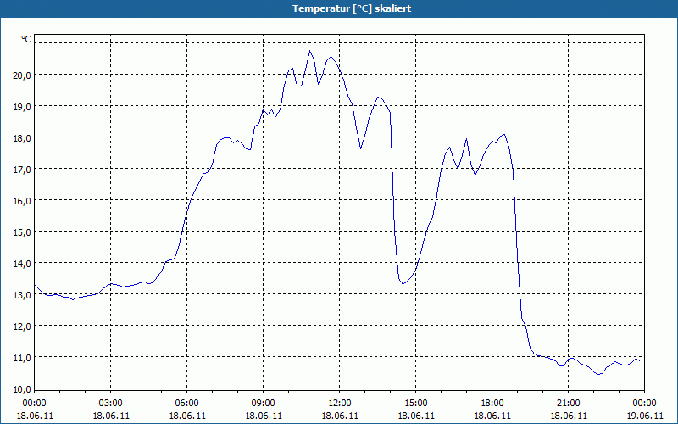The width and height of the screenshot is (678, 424).
Task: Click the 11,0 y-axis label
Action: (x=22, y=357)
